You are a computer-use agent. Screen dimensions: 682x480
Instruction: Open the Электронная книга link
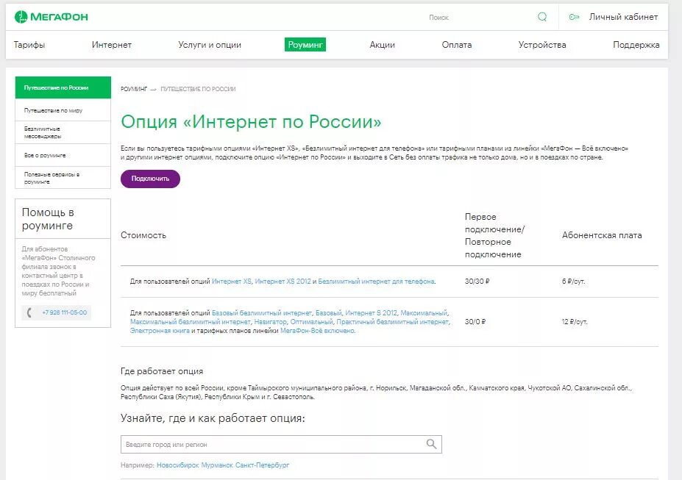160,331
